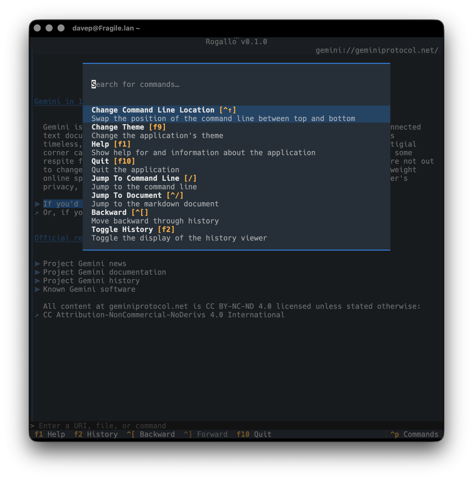Open the Known Gemini software link
Viewport: 473px width, 480px height.
[89, 289]
